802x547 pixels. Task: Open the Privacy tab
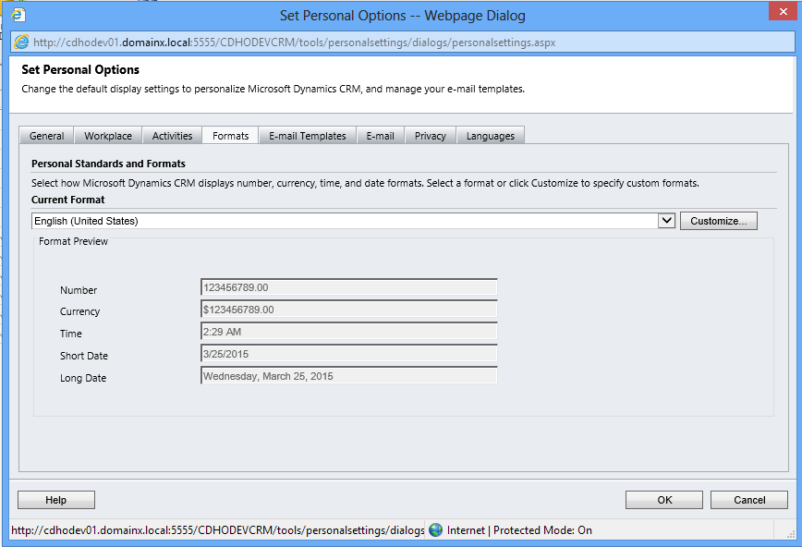[x=431, y=136]
